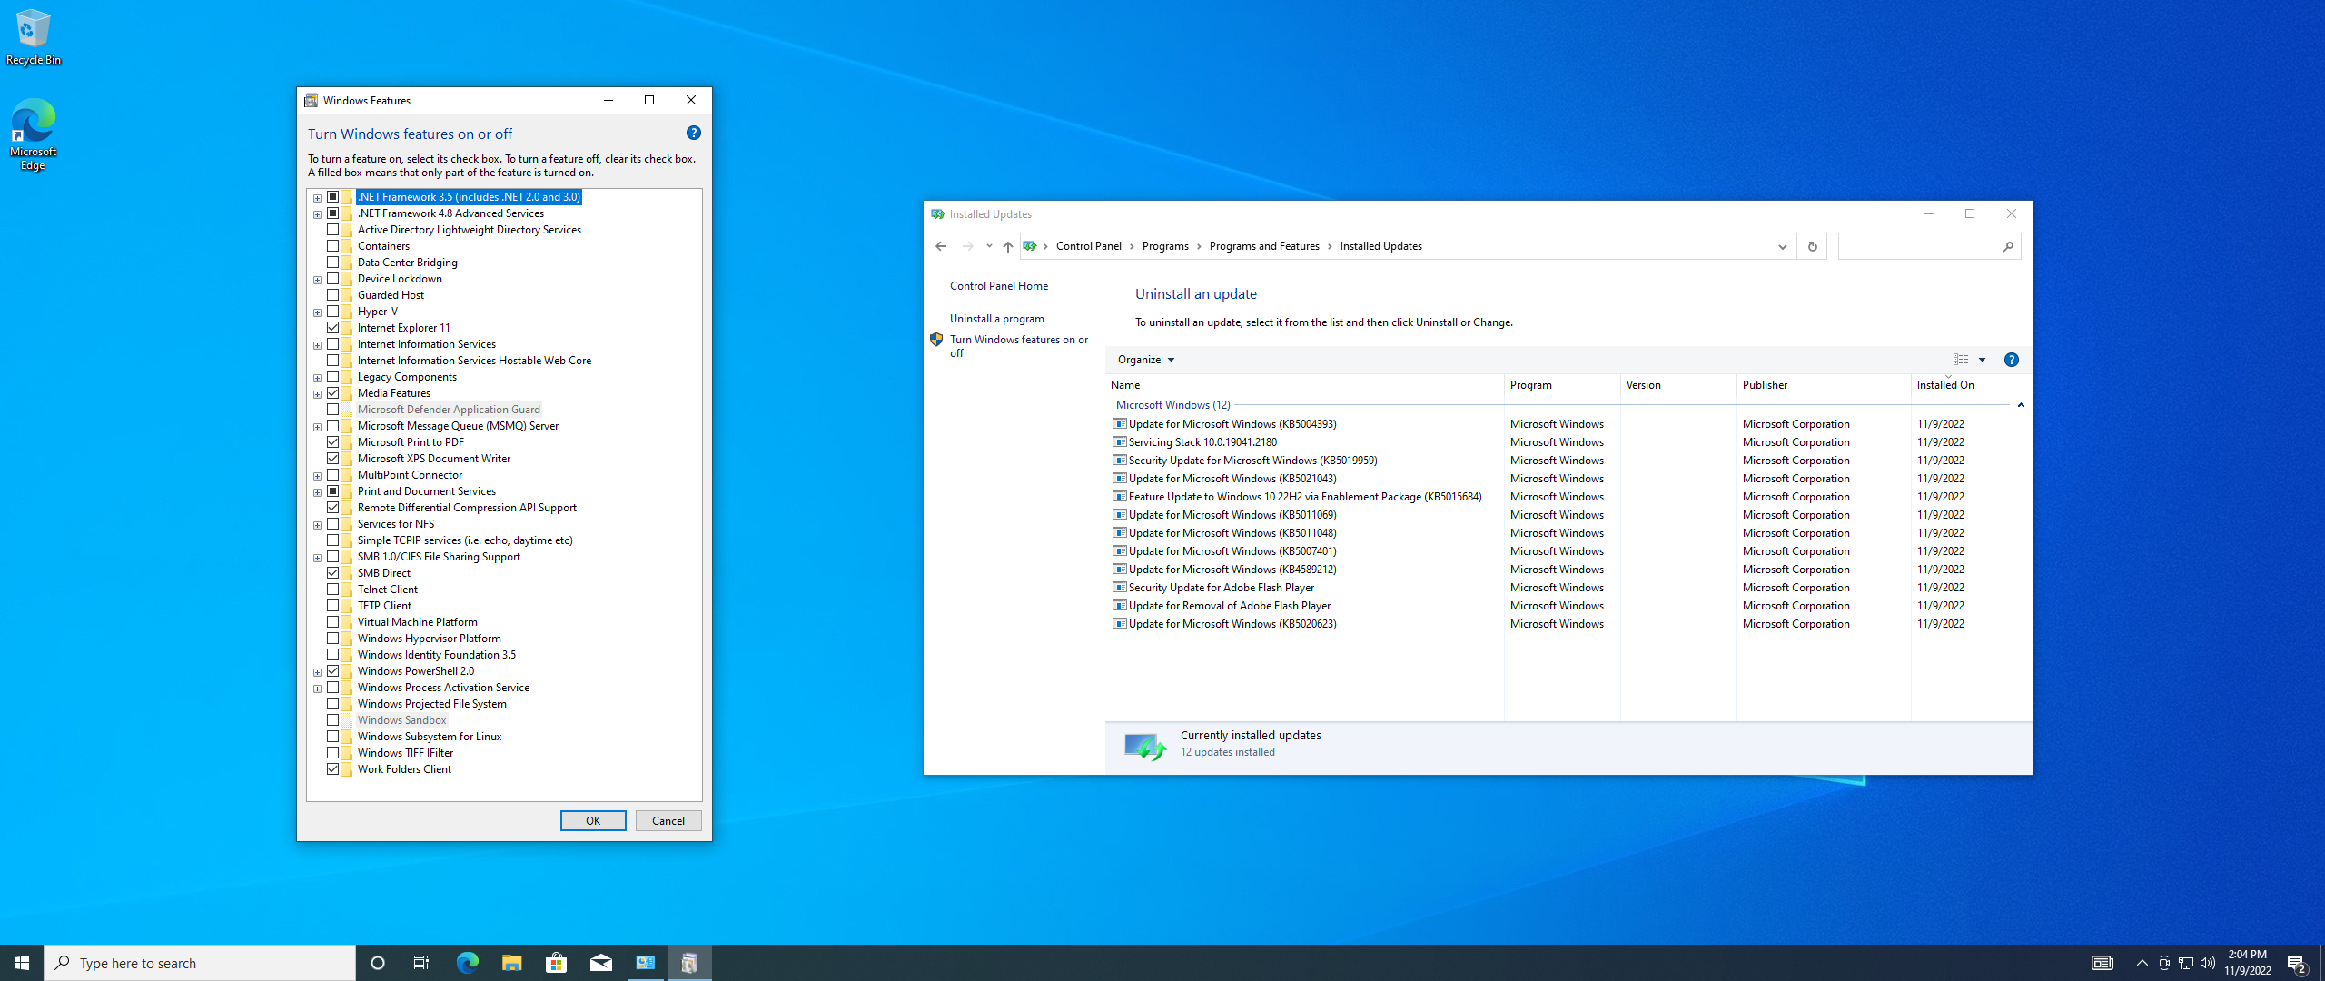The height and width of the screenshot is (981, 2325).
Task: Expand the Media Features node
Action: 317,394
